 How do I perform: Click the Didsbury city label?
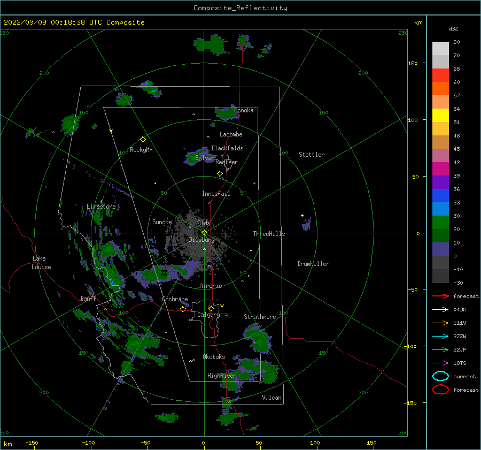click(201, 240)
